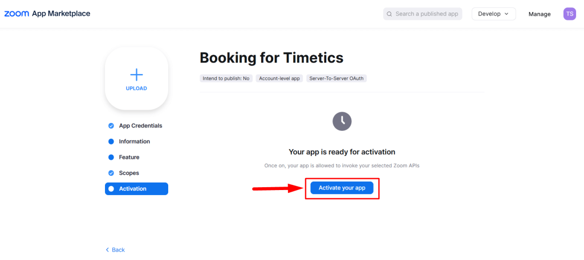Image resolution: width=584 pixels, height=260 pixels.
Task: Select the Information step dot
Action: (111, 142)
